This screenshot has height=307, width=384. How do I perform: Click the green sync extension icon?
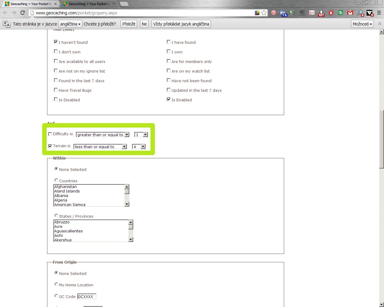(x=340, y=13)
